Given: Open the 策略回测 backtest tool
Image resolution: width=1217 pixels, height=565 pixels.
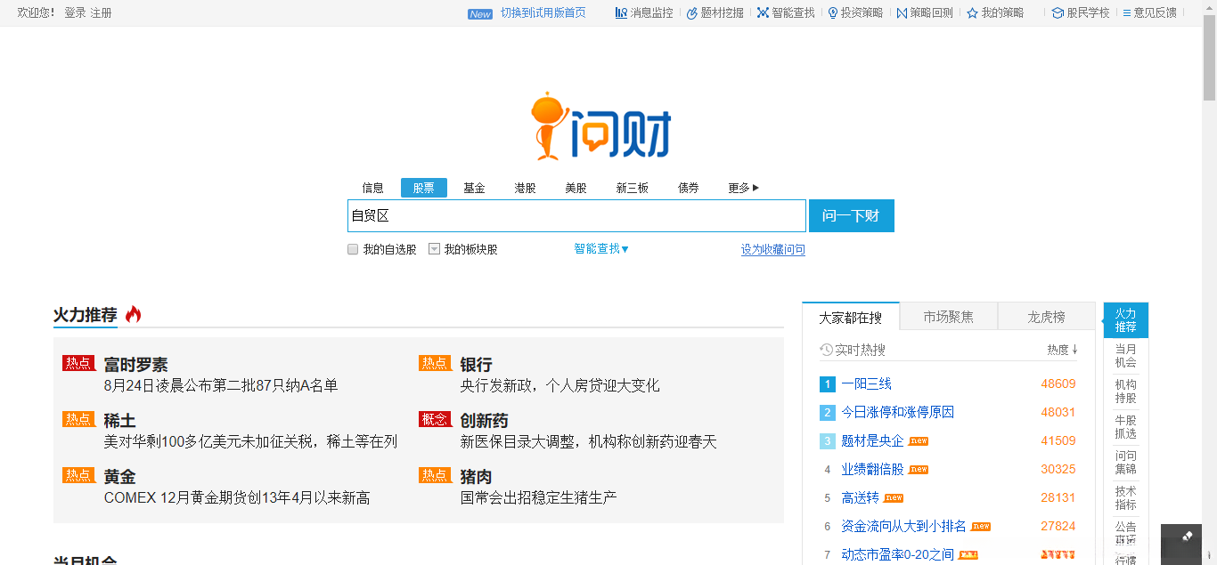Looking at the screenshot, I should tap(927, 13).
